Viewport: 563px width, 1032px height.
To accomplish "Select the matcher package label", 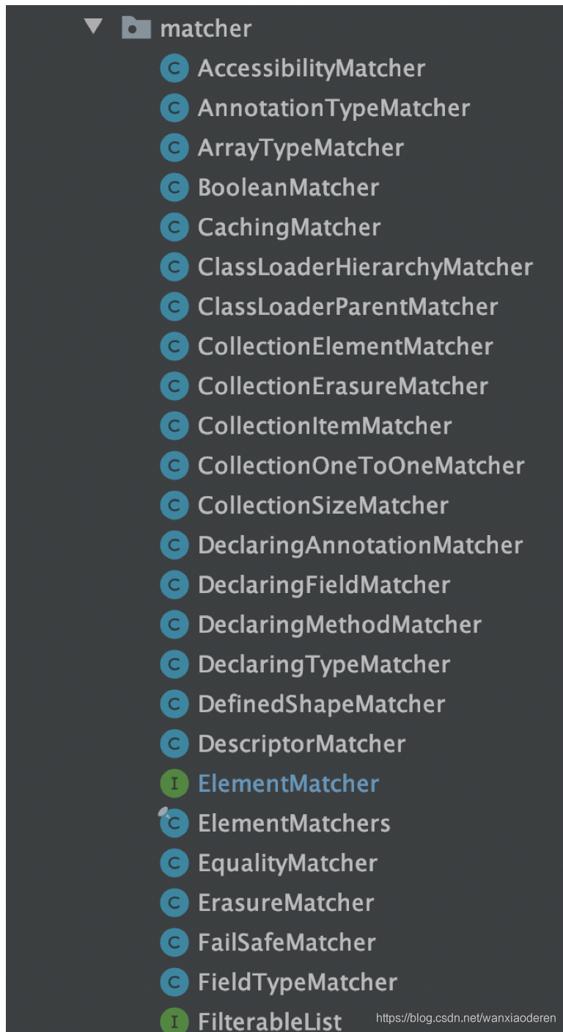I will [x=206, y=29].
